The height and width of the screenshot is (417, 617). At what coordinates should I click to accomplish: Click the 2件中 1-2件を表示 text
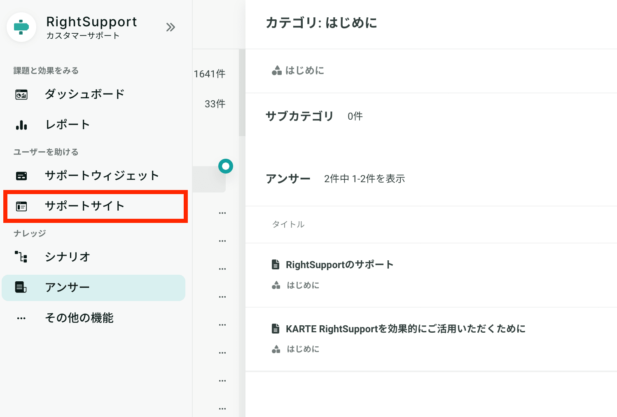point(365,178)
